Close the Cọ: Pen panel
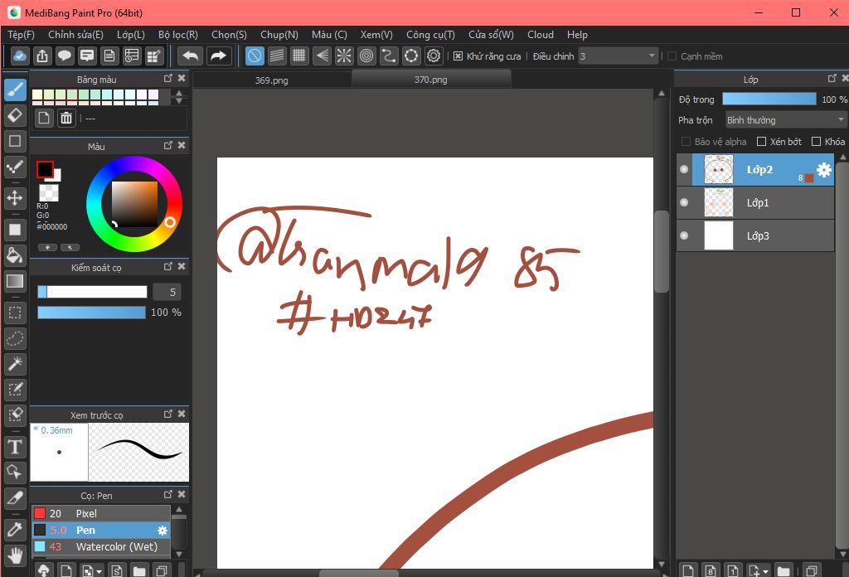 pyautogui.click(x=182, y=494)
